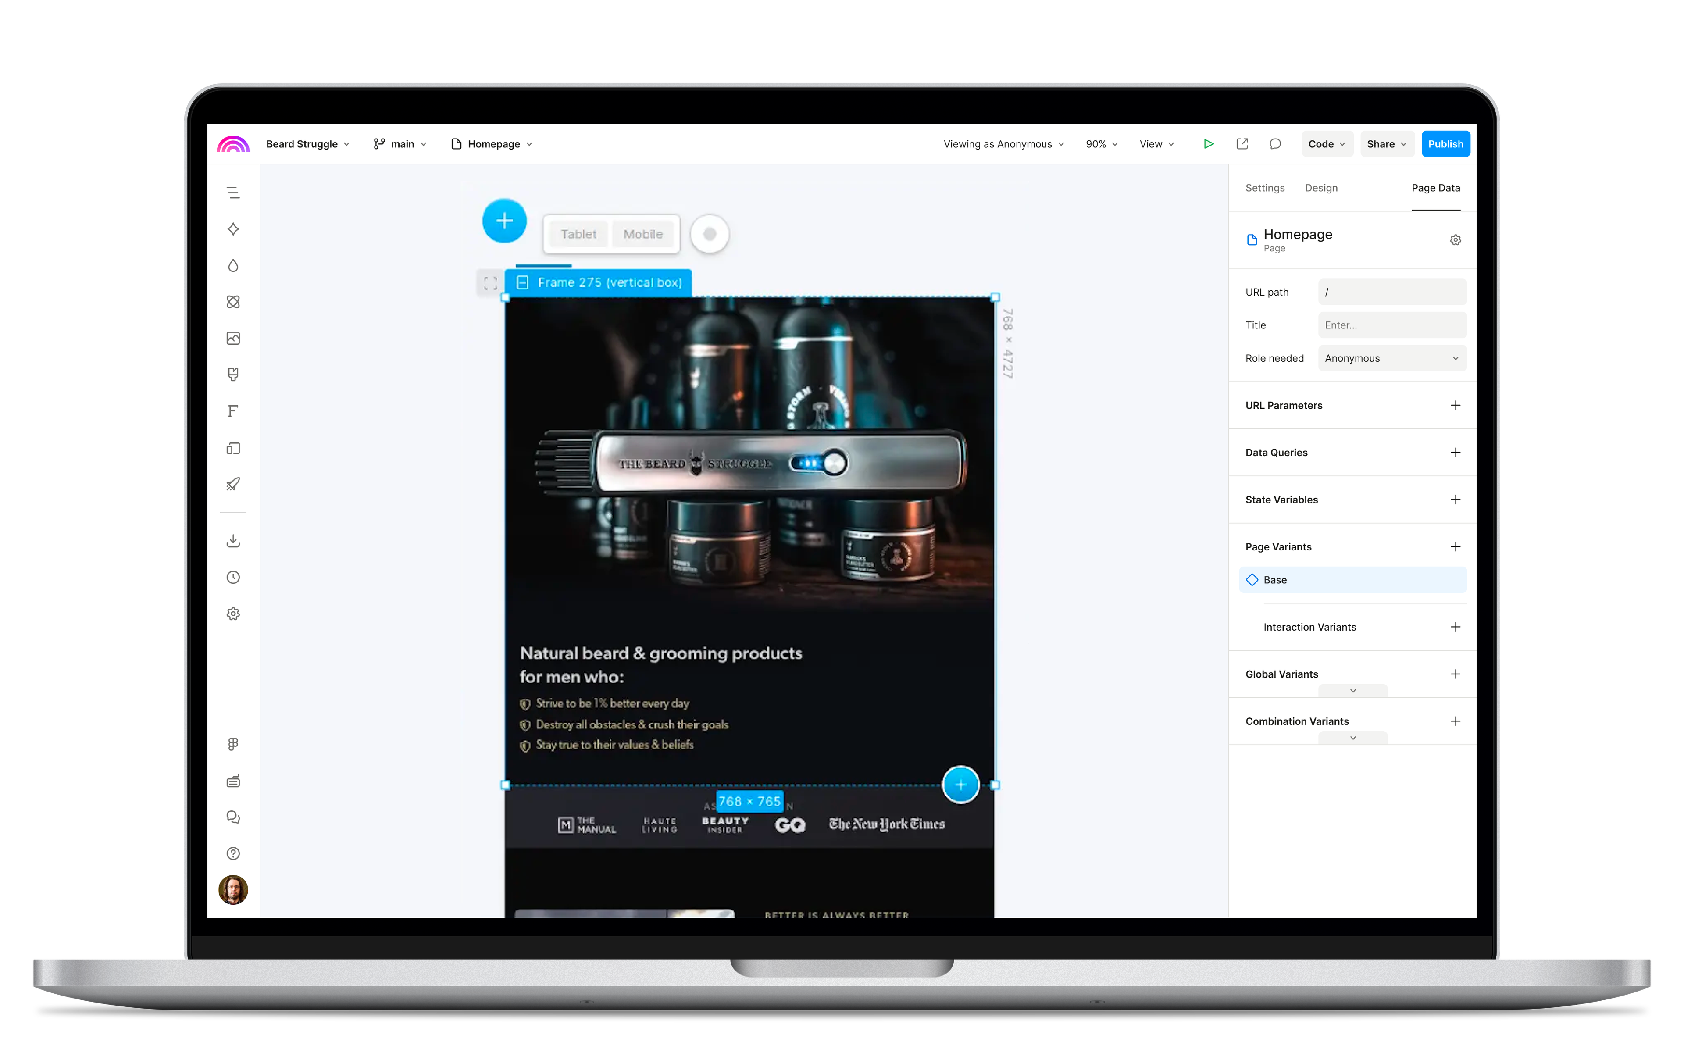Expand the Combination Variants chevron
Image resolution: width=1684 pixels, height=1042 pixels.
coord(1352,737)
